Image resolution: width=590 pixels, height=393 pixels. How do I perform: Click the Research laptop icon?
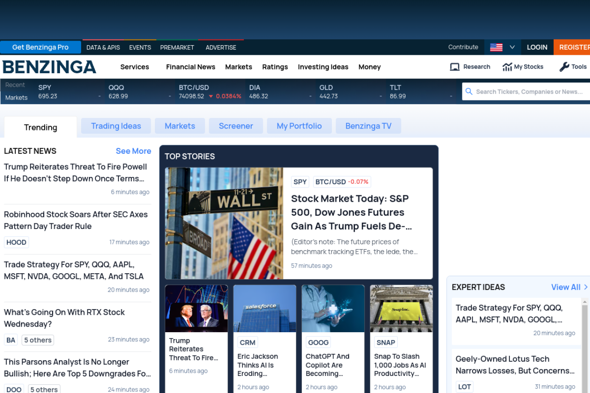(x=454, y=67)
